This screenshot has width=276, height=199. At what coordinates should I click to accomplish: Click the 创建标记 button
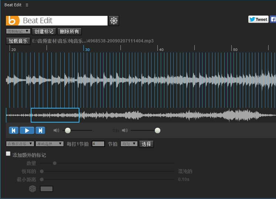pos(44,31)
